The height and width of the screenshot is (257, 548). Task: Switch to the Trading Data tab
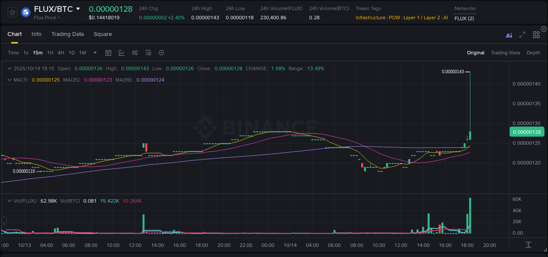click(x=68, y=34)
